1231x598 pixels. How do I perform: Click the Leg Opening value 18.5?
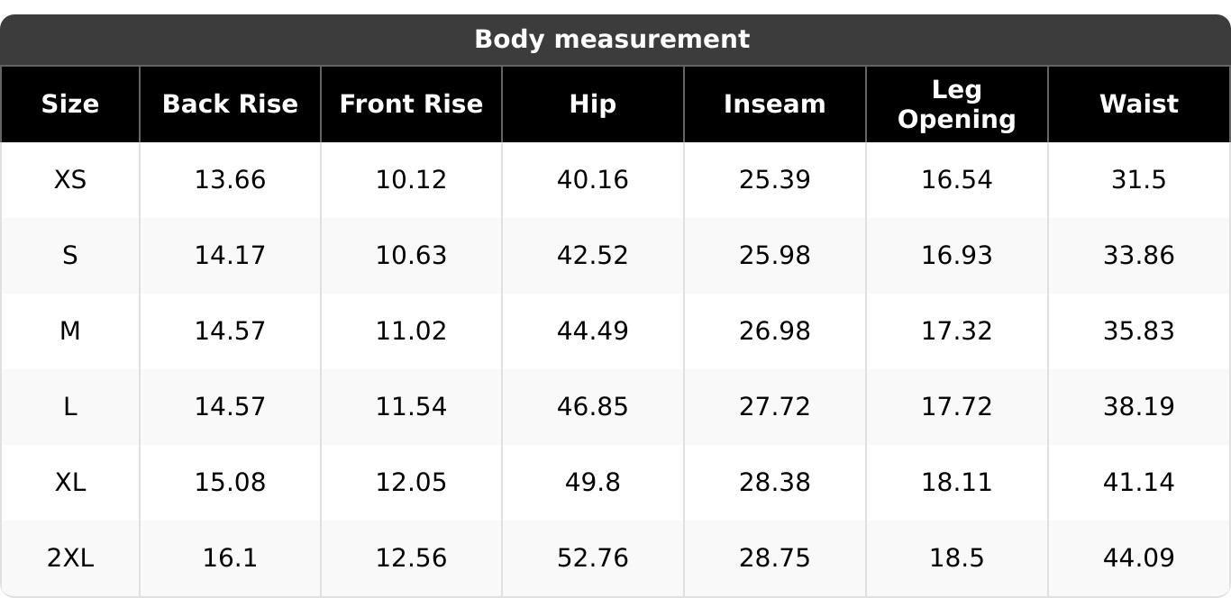click(956, 558)
